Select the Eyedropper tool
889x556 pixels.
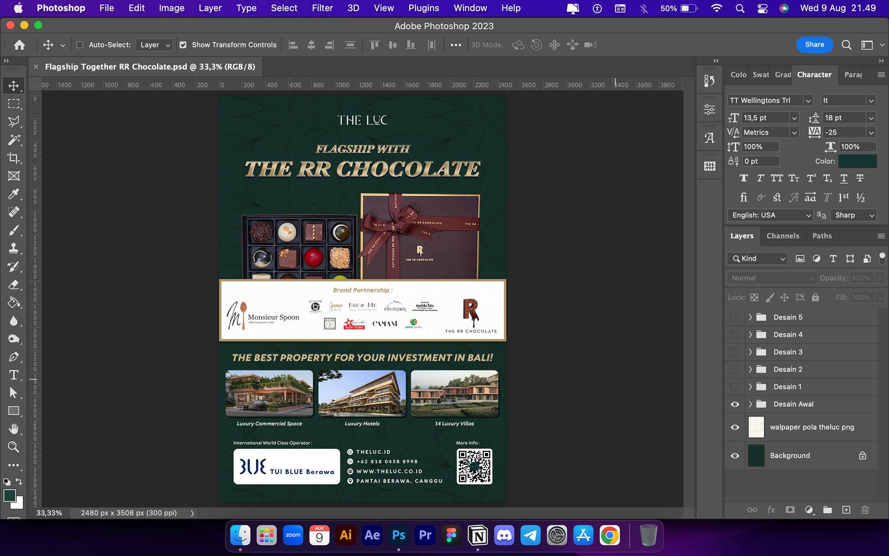click(x=13, y=194)
